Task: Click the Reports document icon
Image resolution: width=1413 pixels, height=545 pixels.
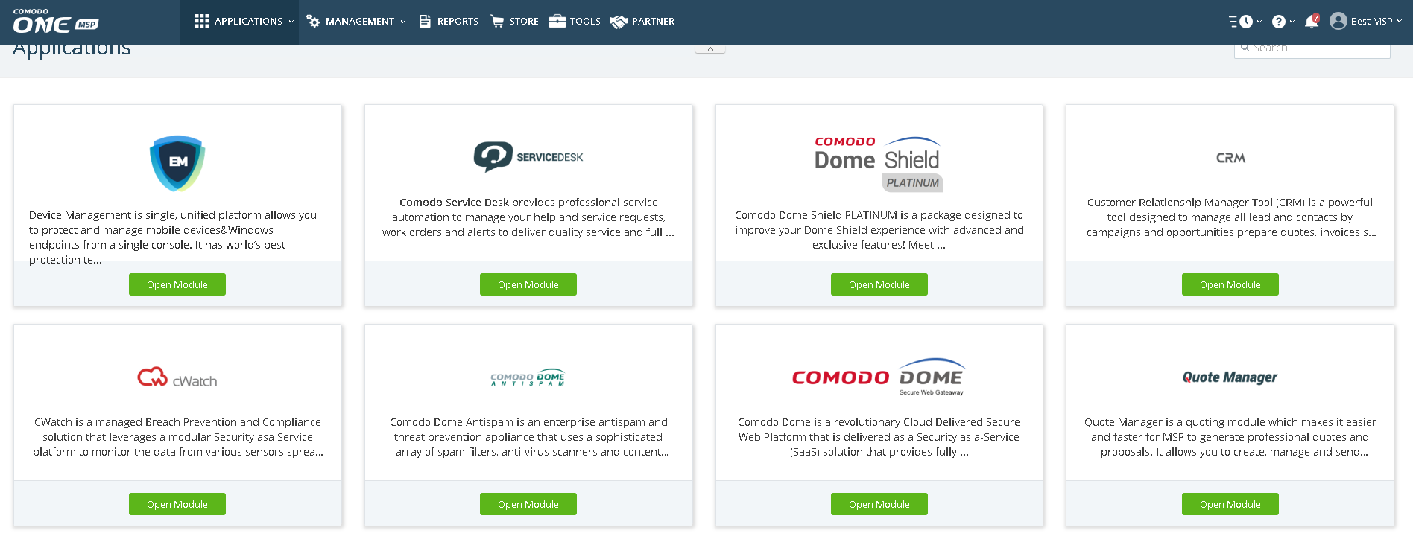Action: click(425, 22)
